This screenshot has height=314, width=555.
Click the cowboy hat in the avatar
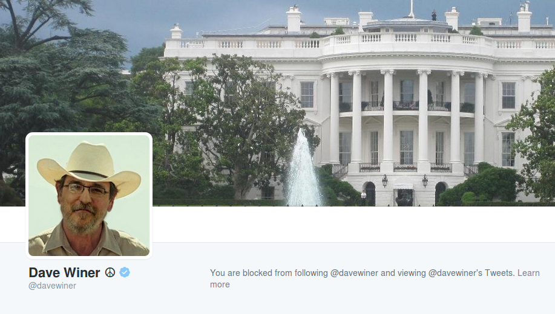(88, 166)
